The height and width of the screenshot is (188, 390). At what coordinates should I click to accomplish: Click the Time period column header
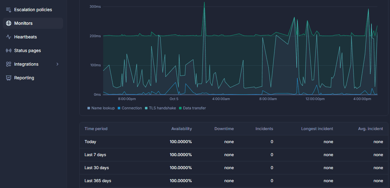pos(96,129)
